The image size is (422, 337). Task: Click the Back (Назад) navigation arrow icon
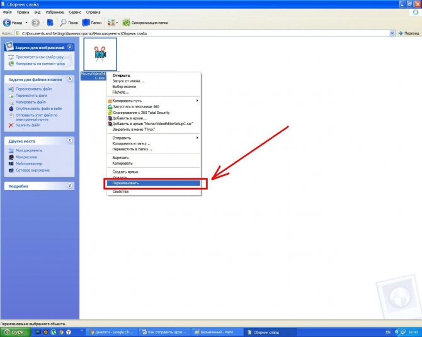point(8,22)
